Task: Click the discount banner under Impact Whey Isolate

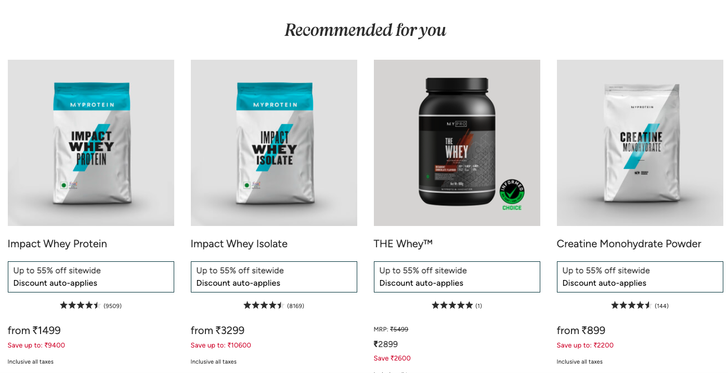Action: coord(274,277)
